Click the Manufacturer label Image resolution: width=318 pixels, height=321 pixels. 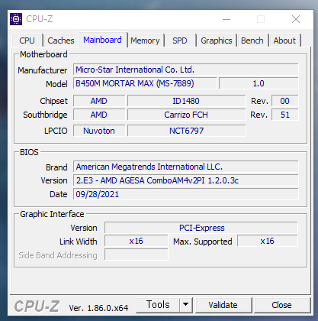pyautogui.click(x=43, y=70)
